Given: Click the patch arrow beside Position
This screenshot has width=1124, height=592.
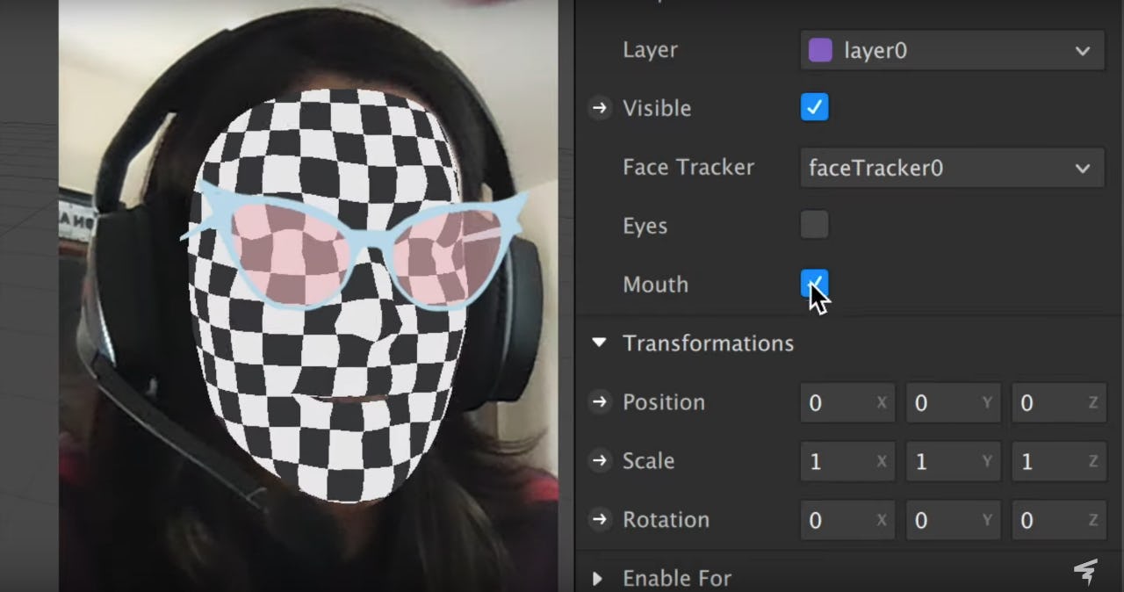Looking at the screenshot, I should pyautogui.click(x=600, y=402).
